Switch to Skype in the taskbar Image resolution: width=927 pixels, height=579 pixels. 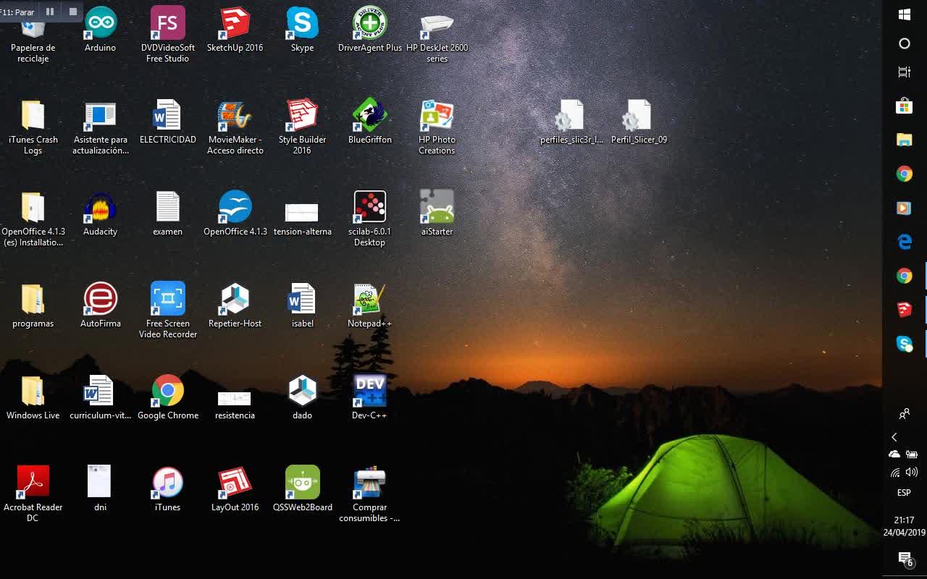pos(905,344)
